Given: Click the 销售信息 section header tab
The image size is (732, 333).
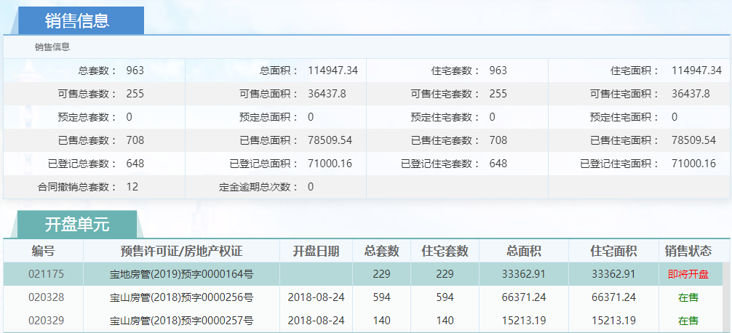Looking at the screenshot, I should pos(77,20).
